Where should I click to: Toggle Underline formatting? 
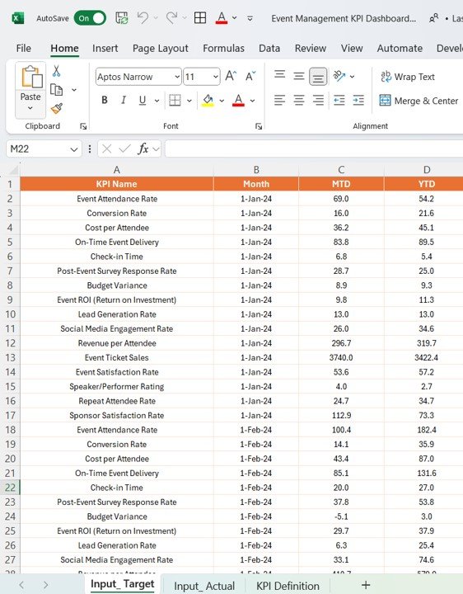(x=143, y=100)
